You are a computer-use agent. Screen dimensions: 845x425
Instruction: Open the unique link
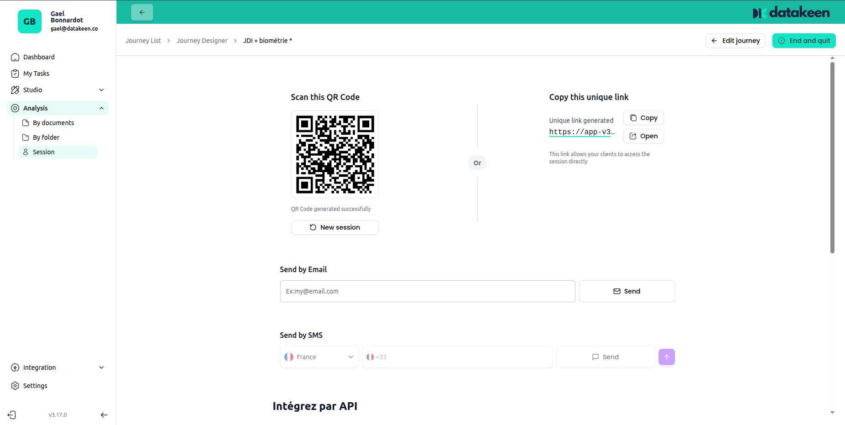click(643, 136)
